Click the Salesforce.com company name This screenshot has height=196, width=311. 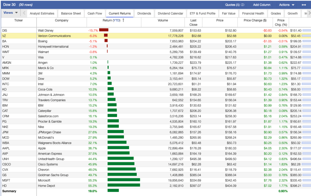click(48, 116)
